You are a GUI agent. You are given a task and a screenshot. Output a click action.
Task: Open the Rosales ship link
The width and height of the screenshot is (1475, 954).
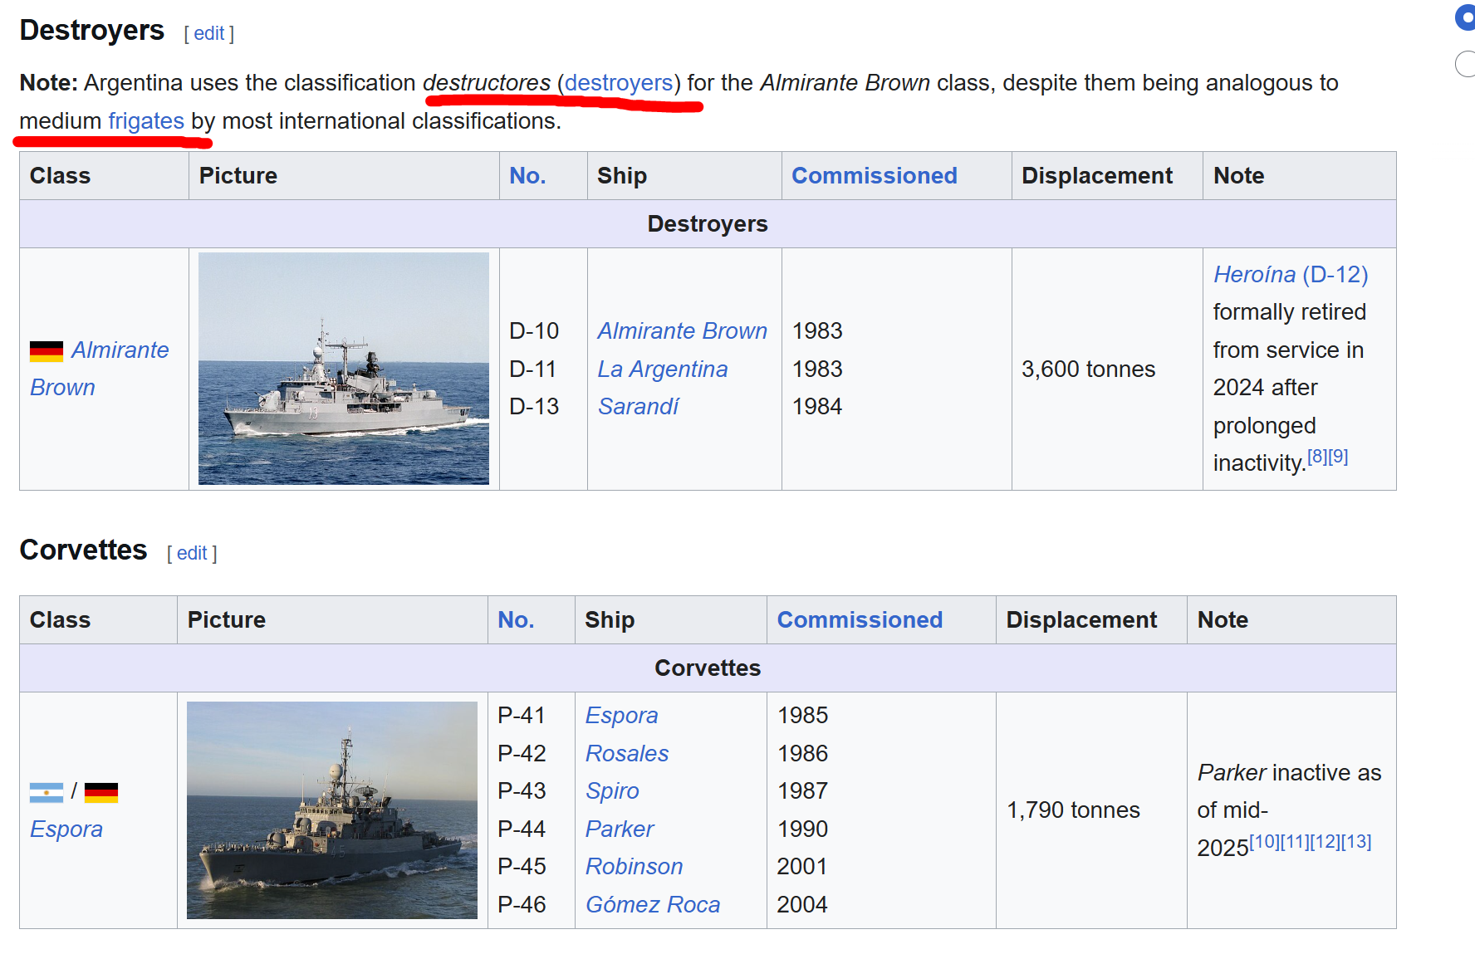(x=627, y=754)
